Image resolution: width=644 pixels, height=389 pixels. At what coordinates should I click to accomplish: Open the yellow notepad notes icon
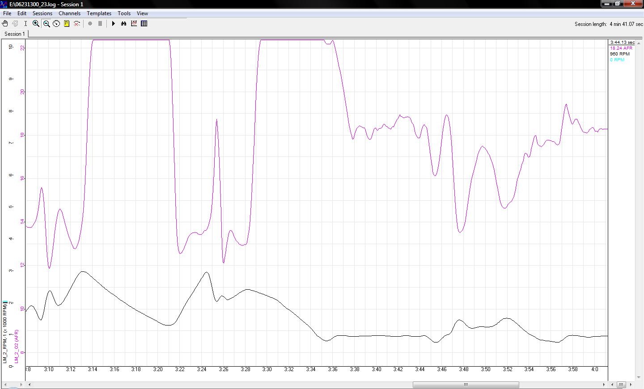(x=67, y=24)
